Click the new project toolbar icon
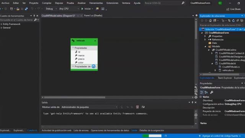Image resolution: width=245 pixels, height=138 pixels. click(x=11, y=9)
